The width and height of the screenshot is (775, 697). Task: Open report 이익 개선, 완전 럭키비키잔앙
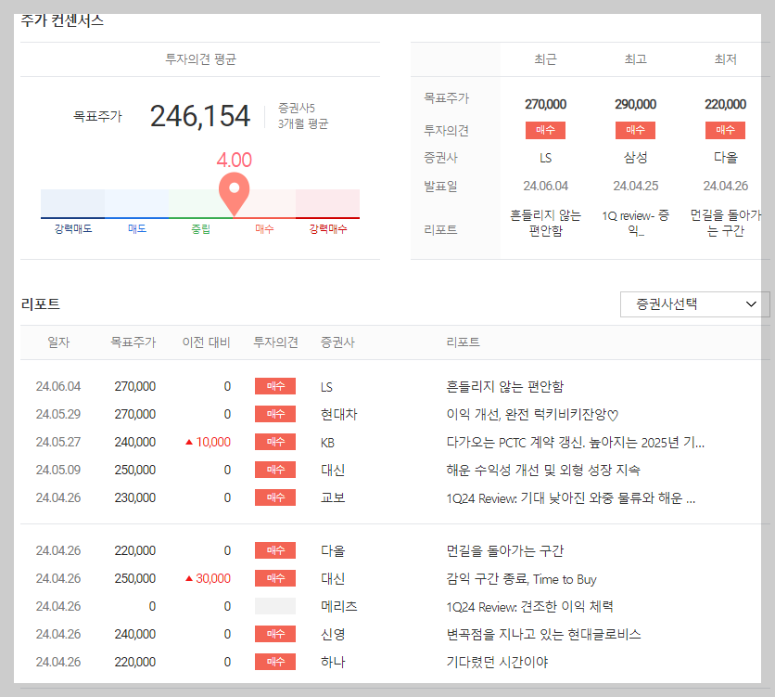[x=532, y=414]
